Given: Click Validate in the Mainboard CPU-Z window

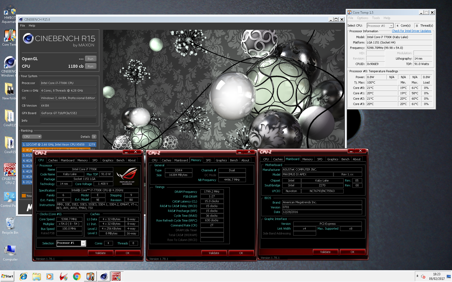Looking at the screenshot, I should point(325,252).
